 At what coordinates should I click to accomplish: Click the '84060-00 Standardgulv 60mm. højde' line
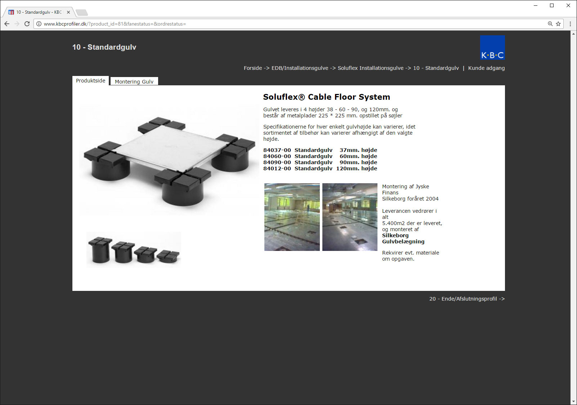(320, 156)
